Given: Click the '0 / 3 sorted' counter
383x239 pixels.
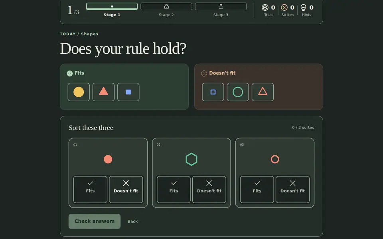Looking at the screenshot, I should tap(303, 127).
